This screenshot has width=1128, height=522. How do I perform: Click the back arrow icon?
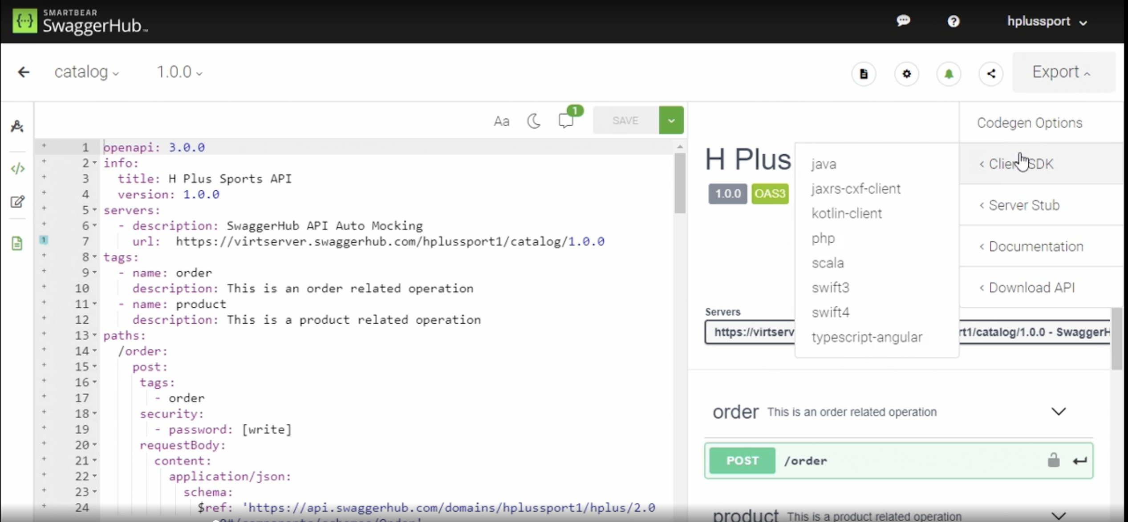[23, 72]
